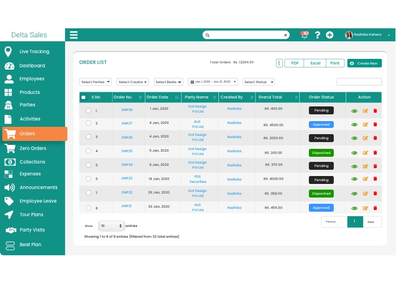
Task: Go to Live Tracking in sidebar
Action: tap(34, 52)
